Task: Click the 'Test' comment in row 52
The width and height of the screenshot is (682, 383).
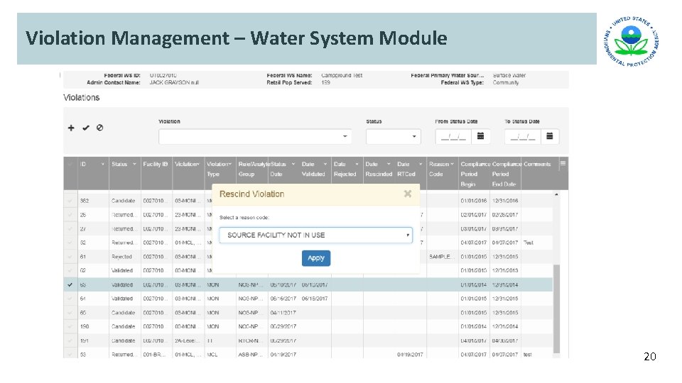Action: [x=528, y=243]
